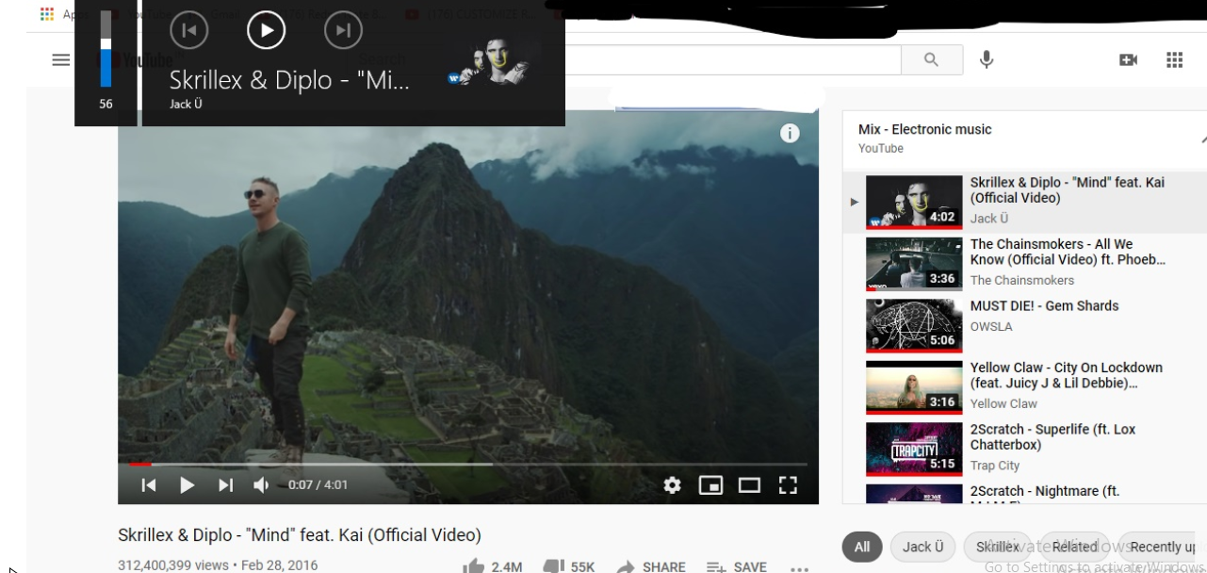Select the Skrillex filter chip
Screen dimensions: 1207x573
998,547
